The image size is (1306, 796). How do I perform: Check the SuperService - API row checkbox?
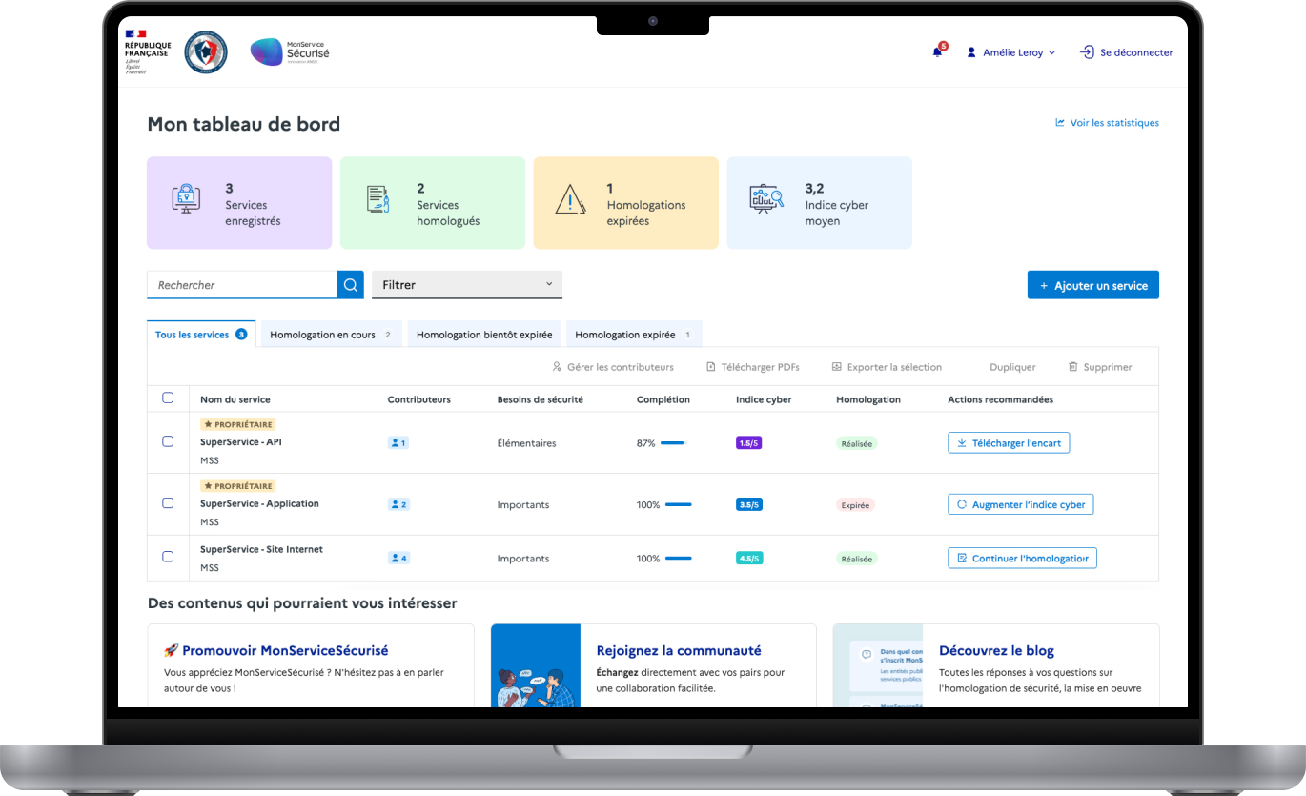pyautogui.click(x=168, y=441)
